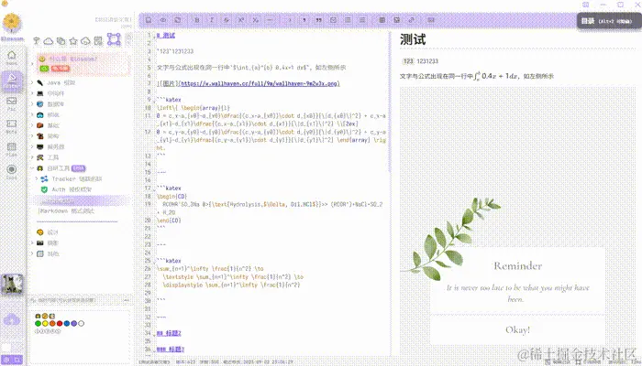The width and height of the screenshot is (642, 366).
Task: Select the red color circle
Action: (x=60, y=324)
